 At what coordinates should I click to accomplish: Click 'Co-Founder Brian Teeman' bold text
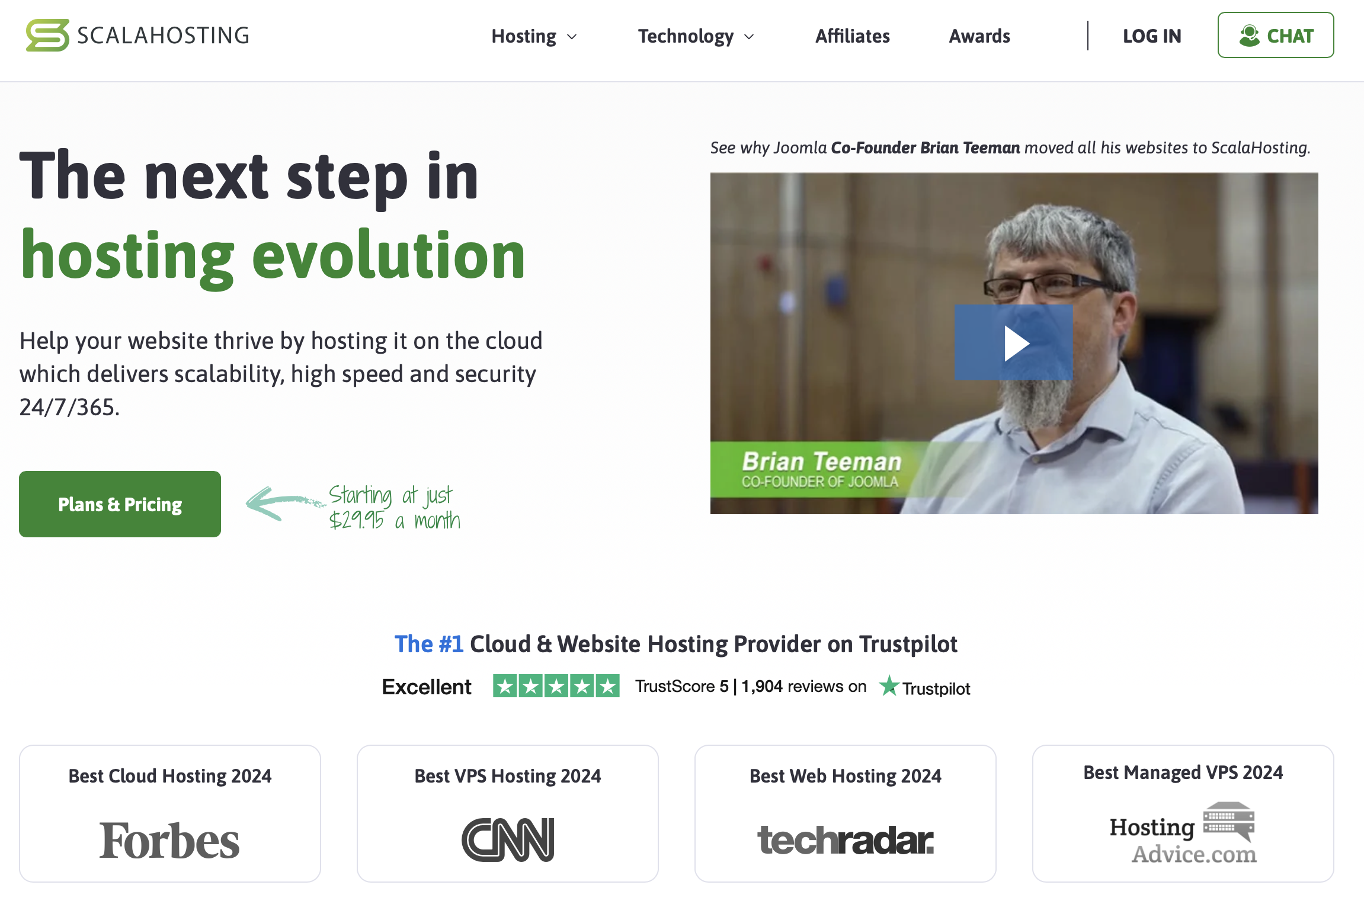click(x=926, y=148)
